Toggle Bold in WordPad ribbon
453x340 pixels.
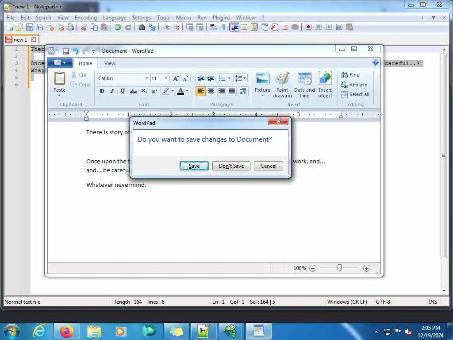coord(102,91)
